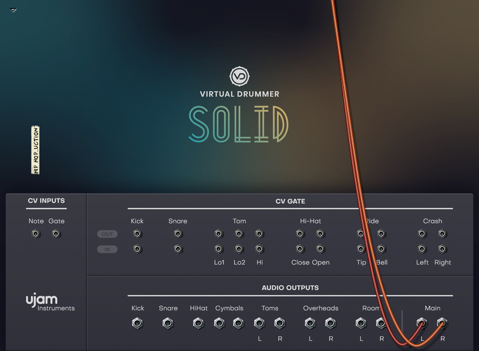Click the Crash Left gate OUT jack
The width and height of the screenshot is (479, 351).
pos(422,234)
